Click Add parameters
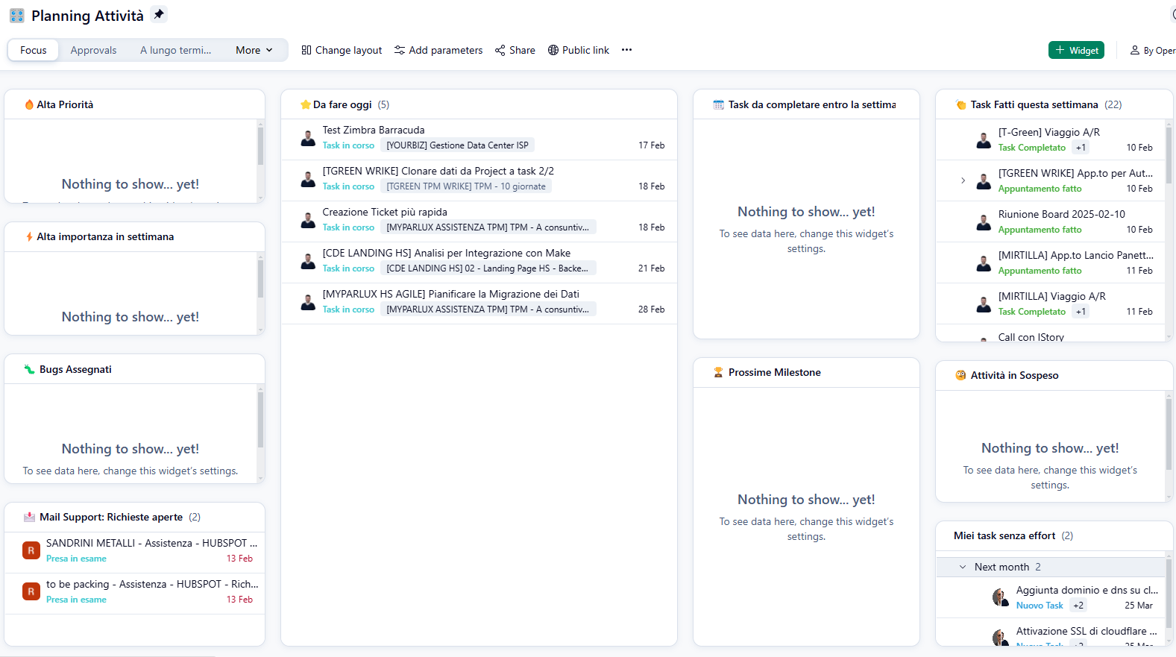Viewport: 1176px width, 657px height. [438, 50]
